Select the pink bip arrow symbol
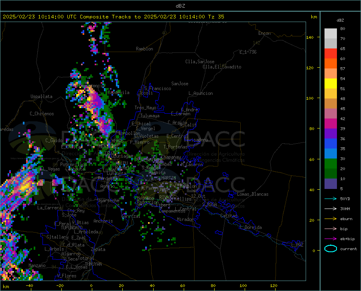This screenshot has height=291, width=361. [331, 229]
